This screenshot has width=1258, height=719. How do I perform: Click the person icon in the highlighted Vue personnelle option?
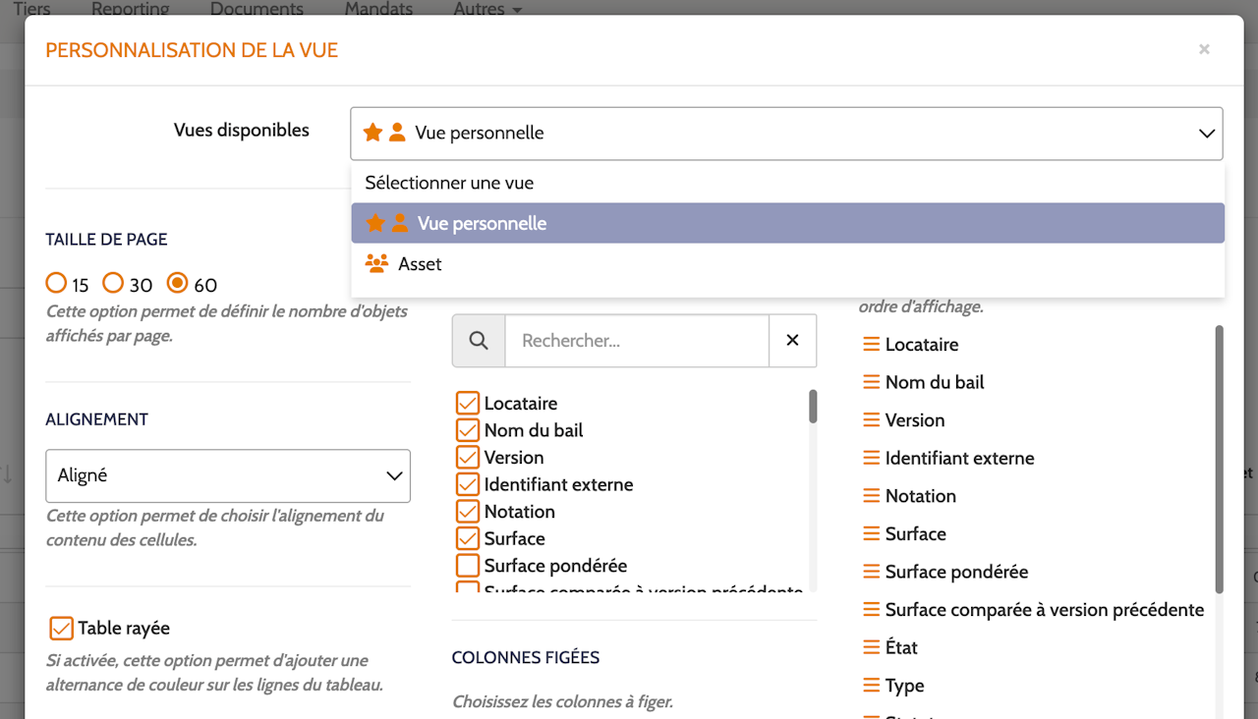pyautogui.click(x=399, y=223)
